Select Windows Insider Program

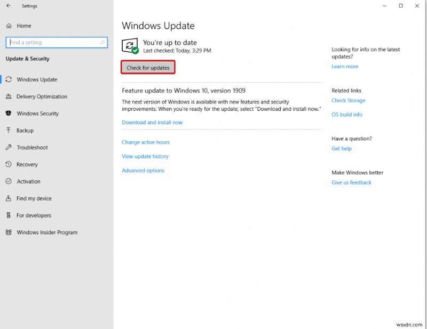coord(46,232)
